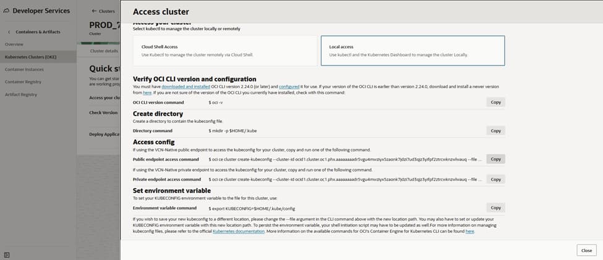The image size is (603, 260).
Task: Copy the OCI CLI version command
Action: pyautogui.click(x=495, y=102)
